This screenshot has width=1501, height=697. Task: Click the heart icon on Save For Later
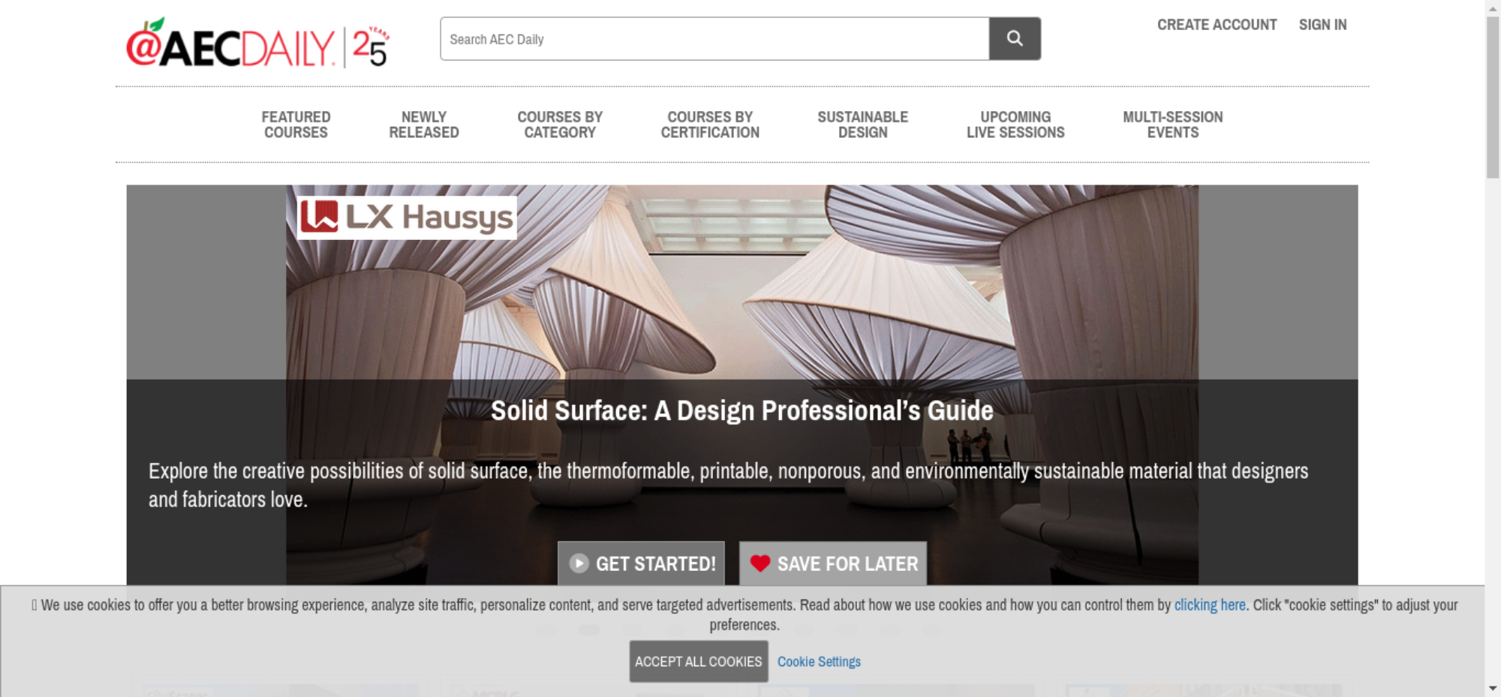pos(760,563)
